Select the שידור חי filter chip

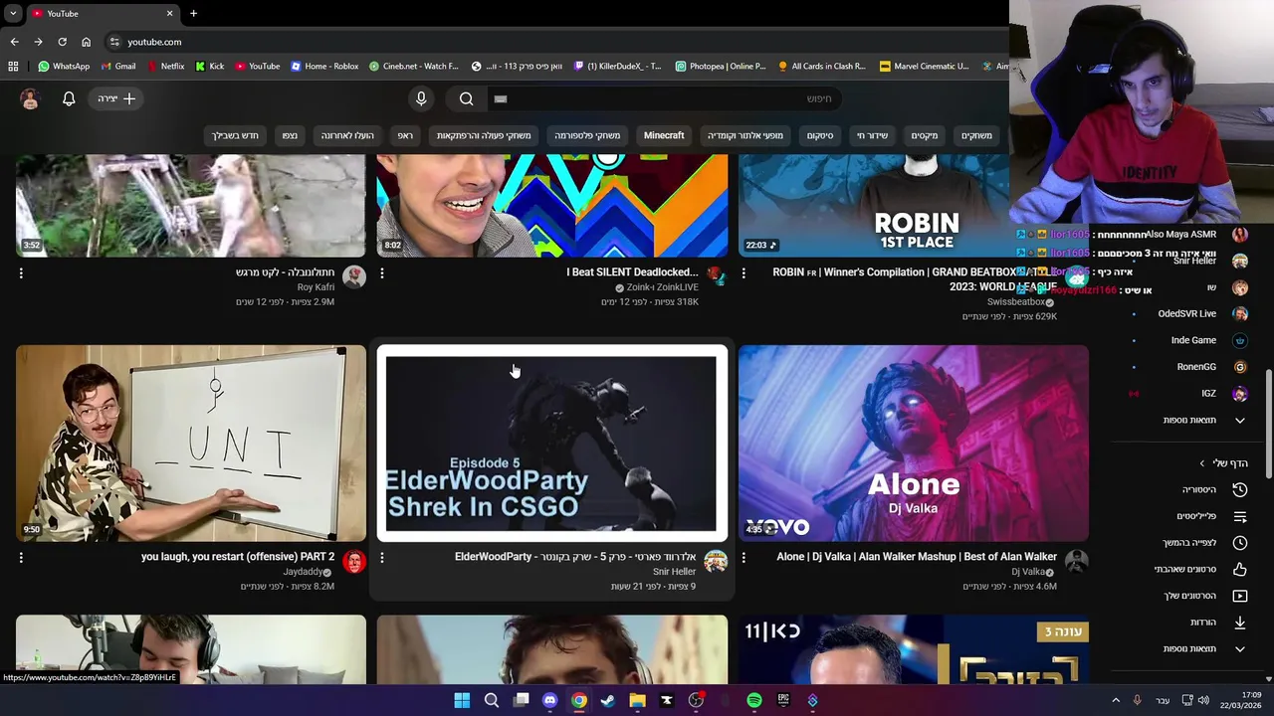pos(873,135)
